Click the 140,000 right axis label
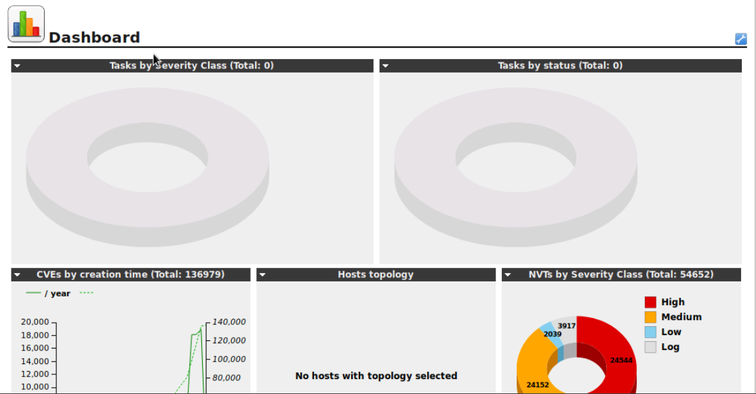Viewport: 756px width, 394px height. [229, 322]
